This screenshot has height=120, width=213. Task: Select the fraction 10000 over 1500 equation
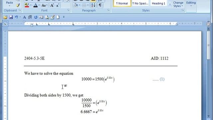[x=94, y=103]
